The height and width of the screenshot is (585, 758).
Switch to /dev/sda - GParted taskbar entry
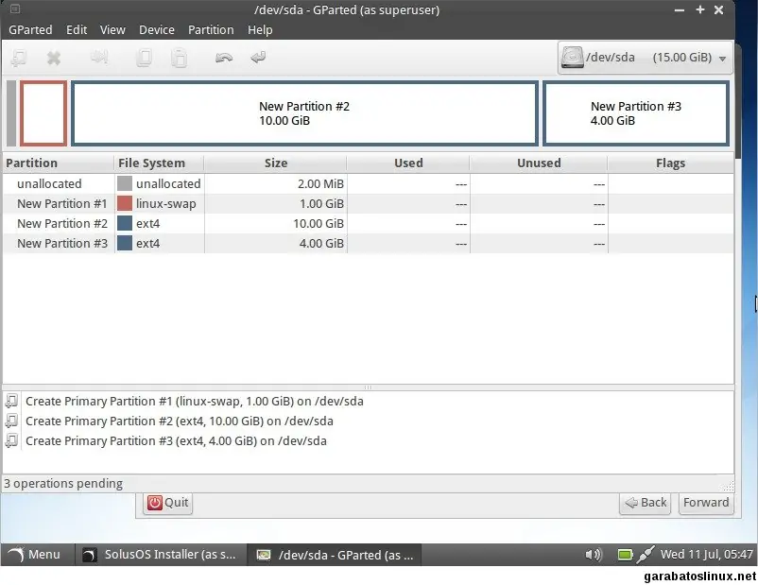tap(335, 555)
